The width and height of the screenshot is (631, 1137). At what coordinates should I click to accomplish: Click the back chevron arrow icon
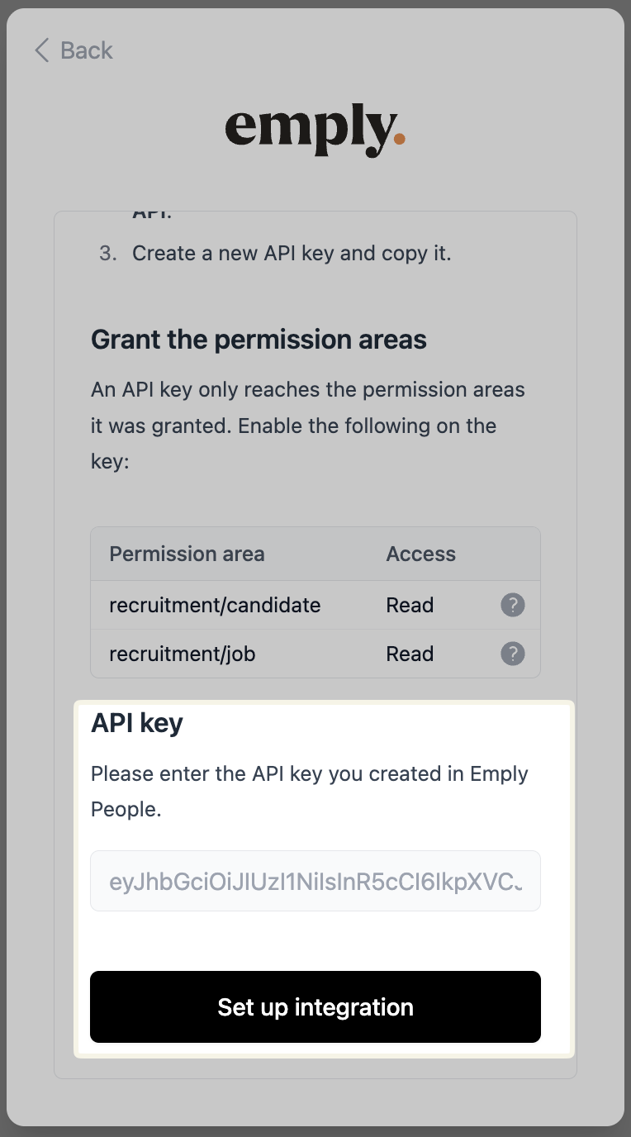(42, 50)
